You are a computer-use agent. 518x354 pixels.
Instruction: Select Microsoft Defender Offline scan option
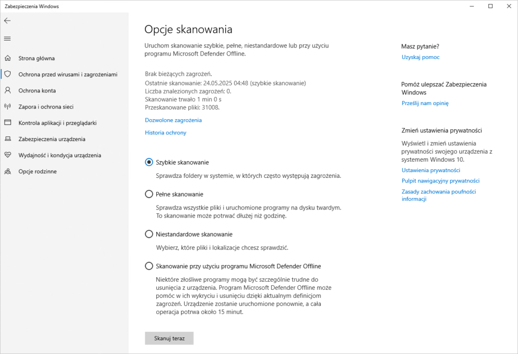click(149, 266)
